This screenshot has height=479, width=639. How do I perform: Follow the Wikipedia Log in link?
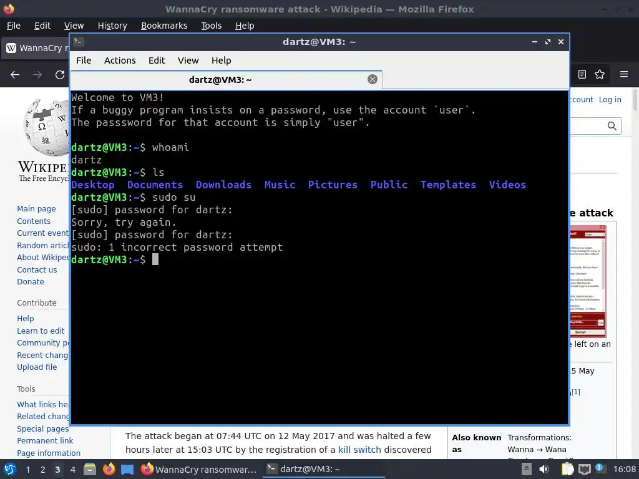pyautogui.click(x=610, y=99)
